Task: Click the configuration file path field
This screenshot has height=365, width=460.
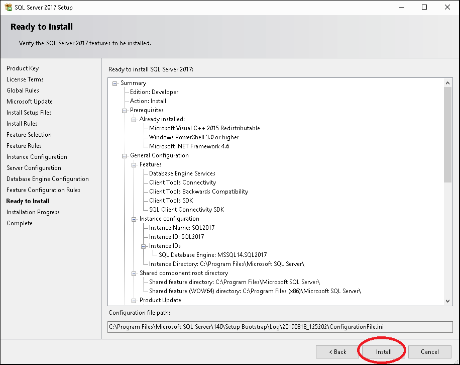Action: pyautogui.click(x=280, y=327)
